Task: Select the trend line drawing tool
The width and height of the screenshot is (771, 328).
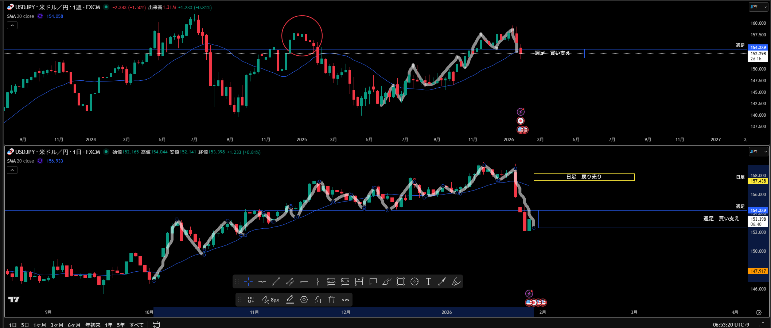Action: point(276,281)
